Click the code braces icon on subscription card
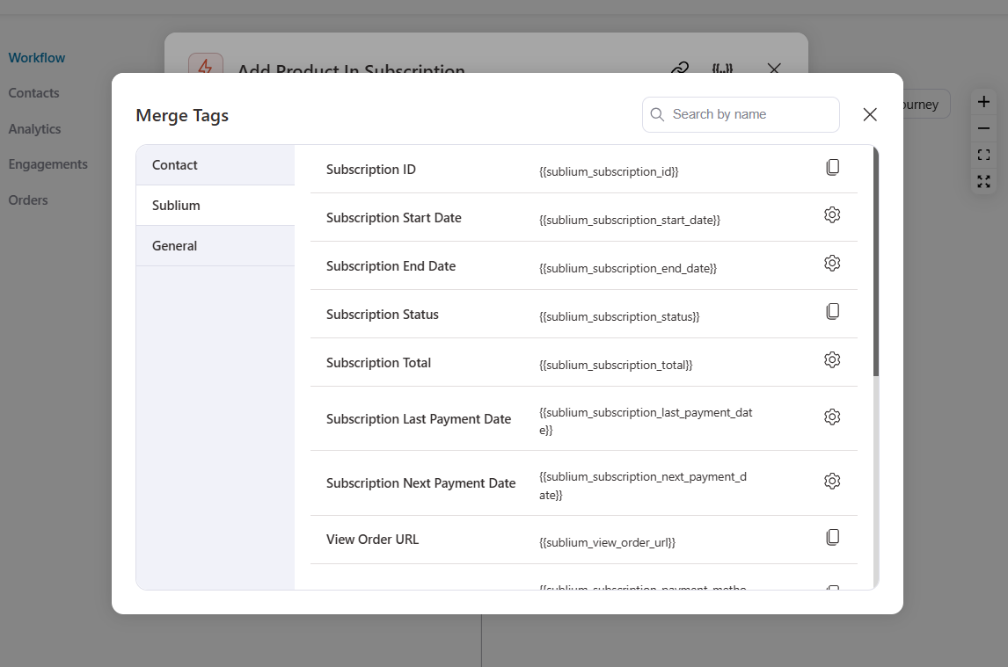 pos(722,69)
